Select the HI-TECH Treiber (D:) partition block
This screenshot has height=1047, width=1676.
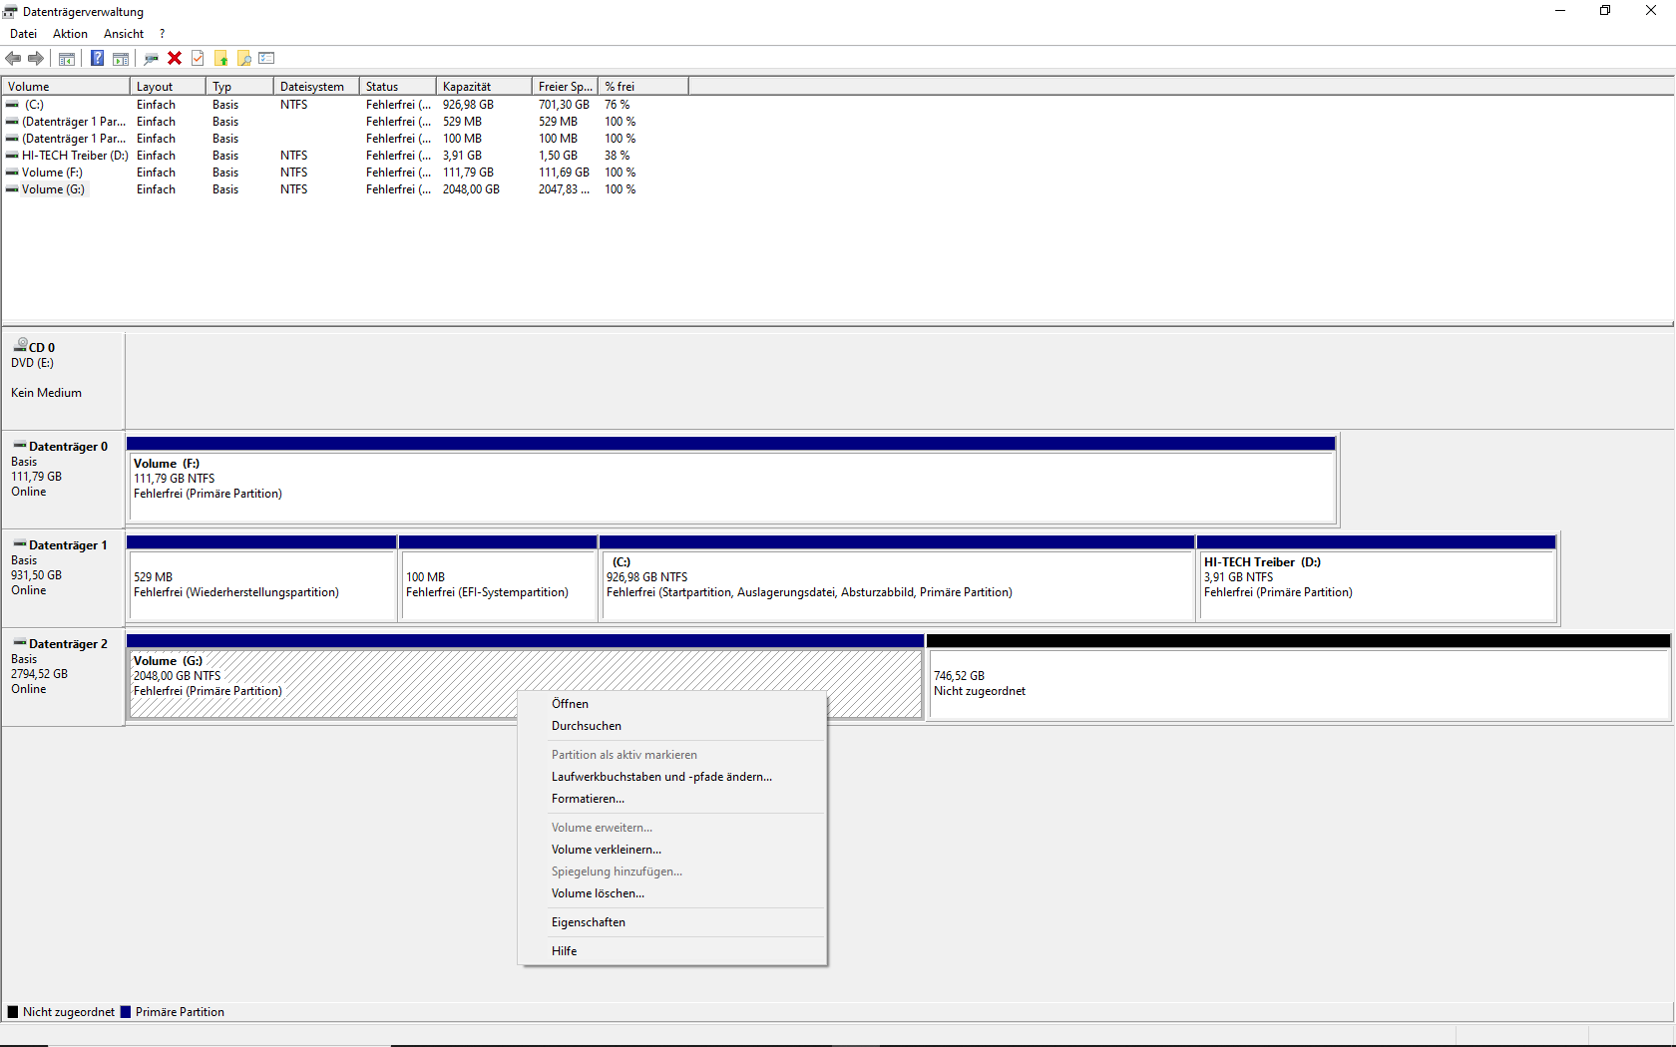(1377, 578)
